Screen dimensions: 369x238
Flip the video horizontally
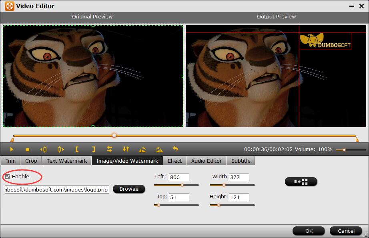coord(109,149)
